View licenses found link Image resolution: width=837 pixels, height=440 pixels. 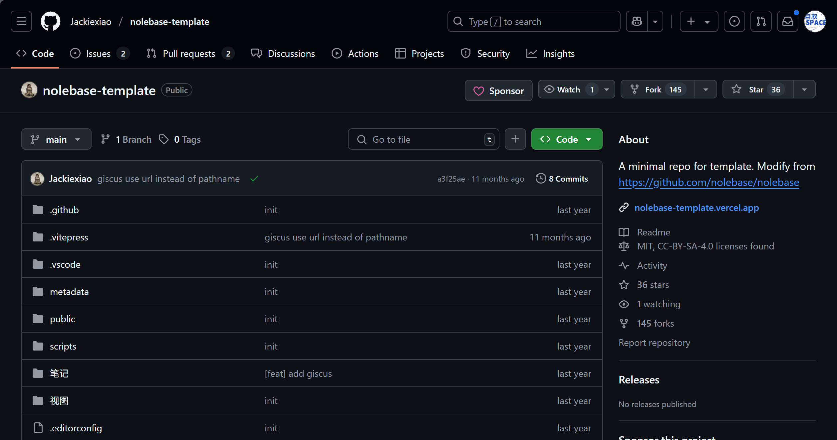(705, 246)
